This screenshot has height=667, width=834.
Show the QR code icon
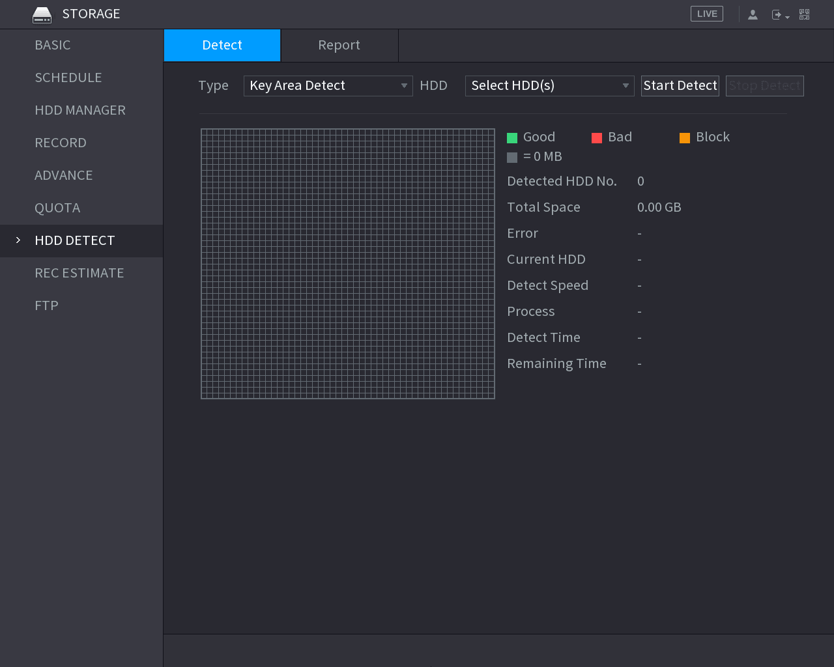click(805, 14)
